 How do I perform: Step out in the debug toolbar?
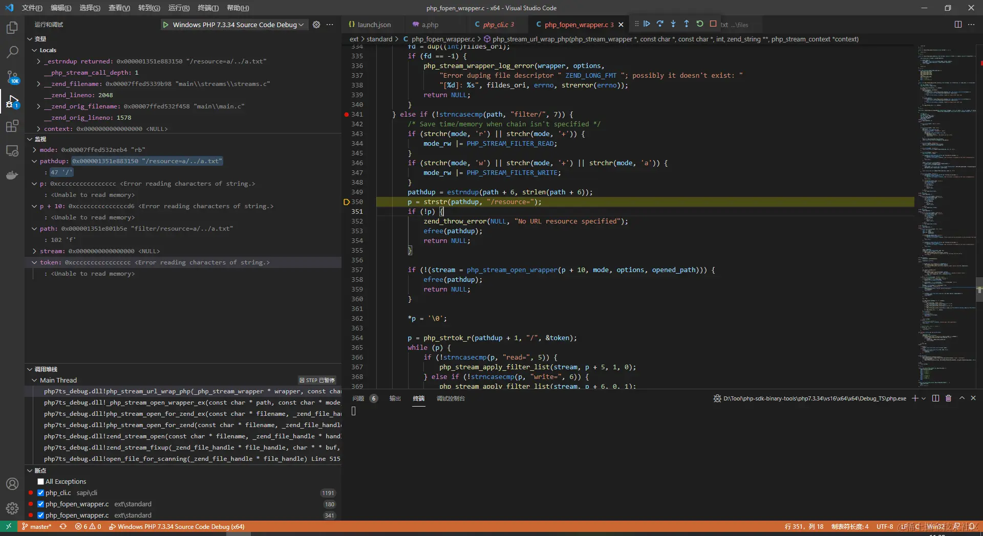pyautogui.click(x=687, y=24)
